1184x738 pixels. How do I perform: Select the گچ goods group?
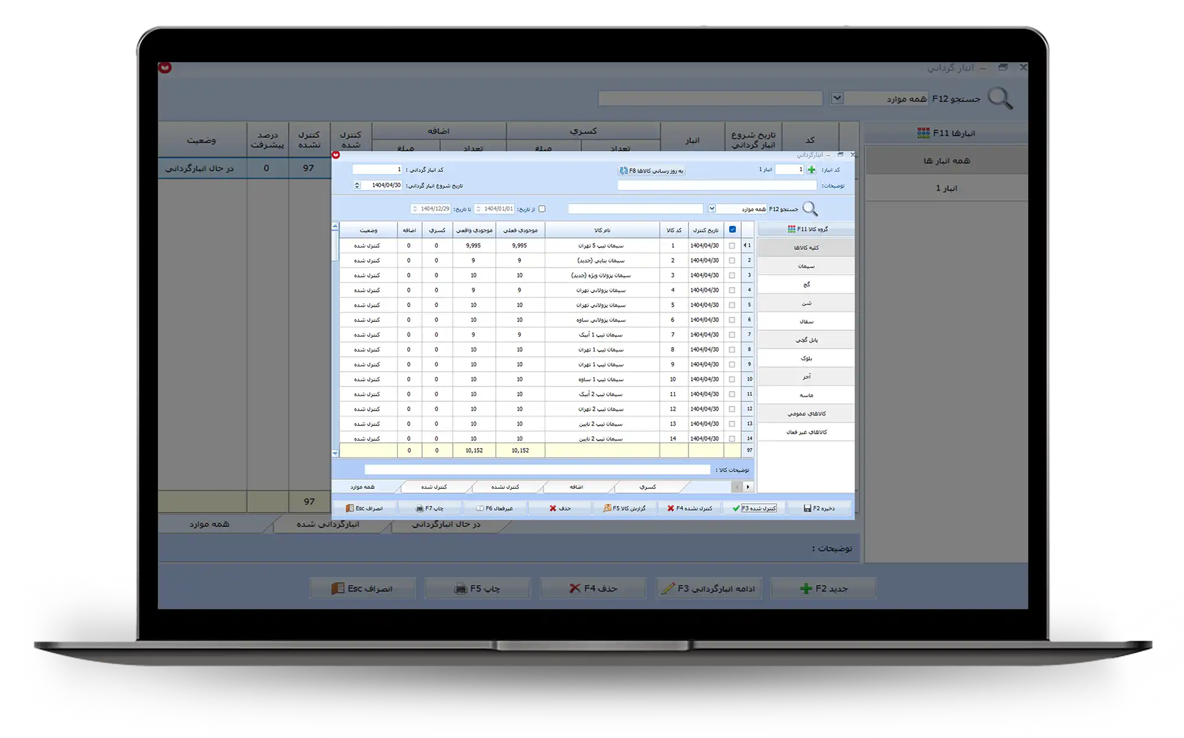pos(806,285)
